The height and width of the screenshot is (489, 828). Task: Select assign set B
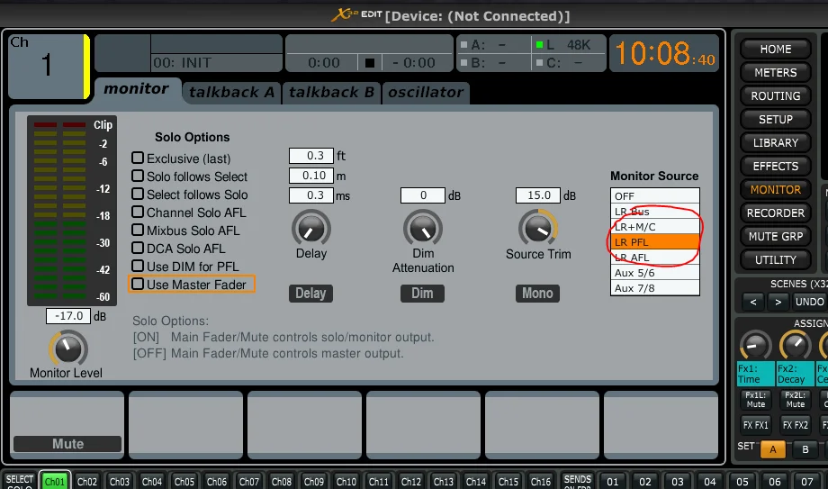[805, 449]
